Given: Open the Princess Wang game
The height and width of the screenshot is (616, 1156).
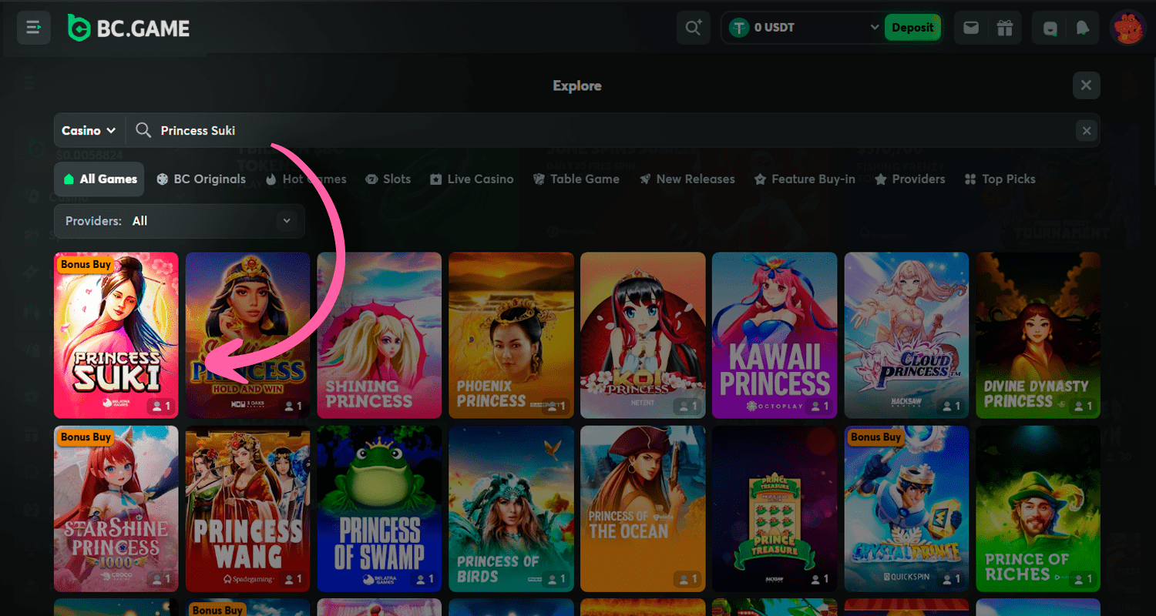Looking at the screenshot, I should (248, 508).
